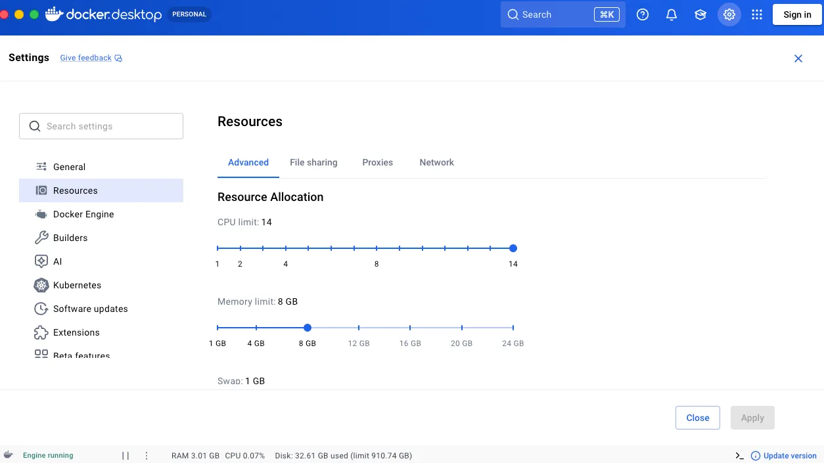Click the Disk 32.61 GB used status text
Screen dimensions: 824x463
tap(344, 456)
